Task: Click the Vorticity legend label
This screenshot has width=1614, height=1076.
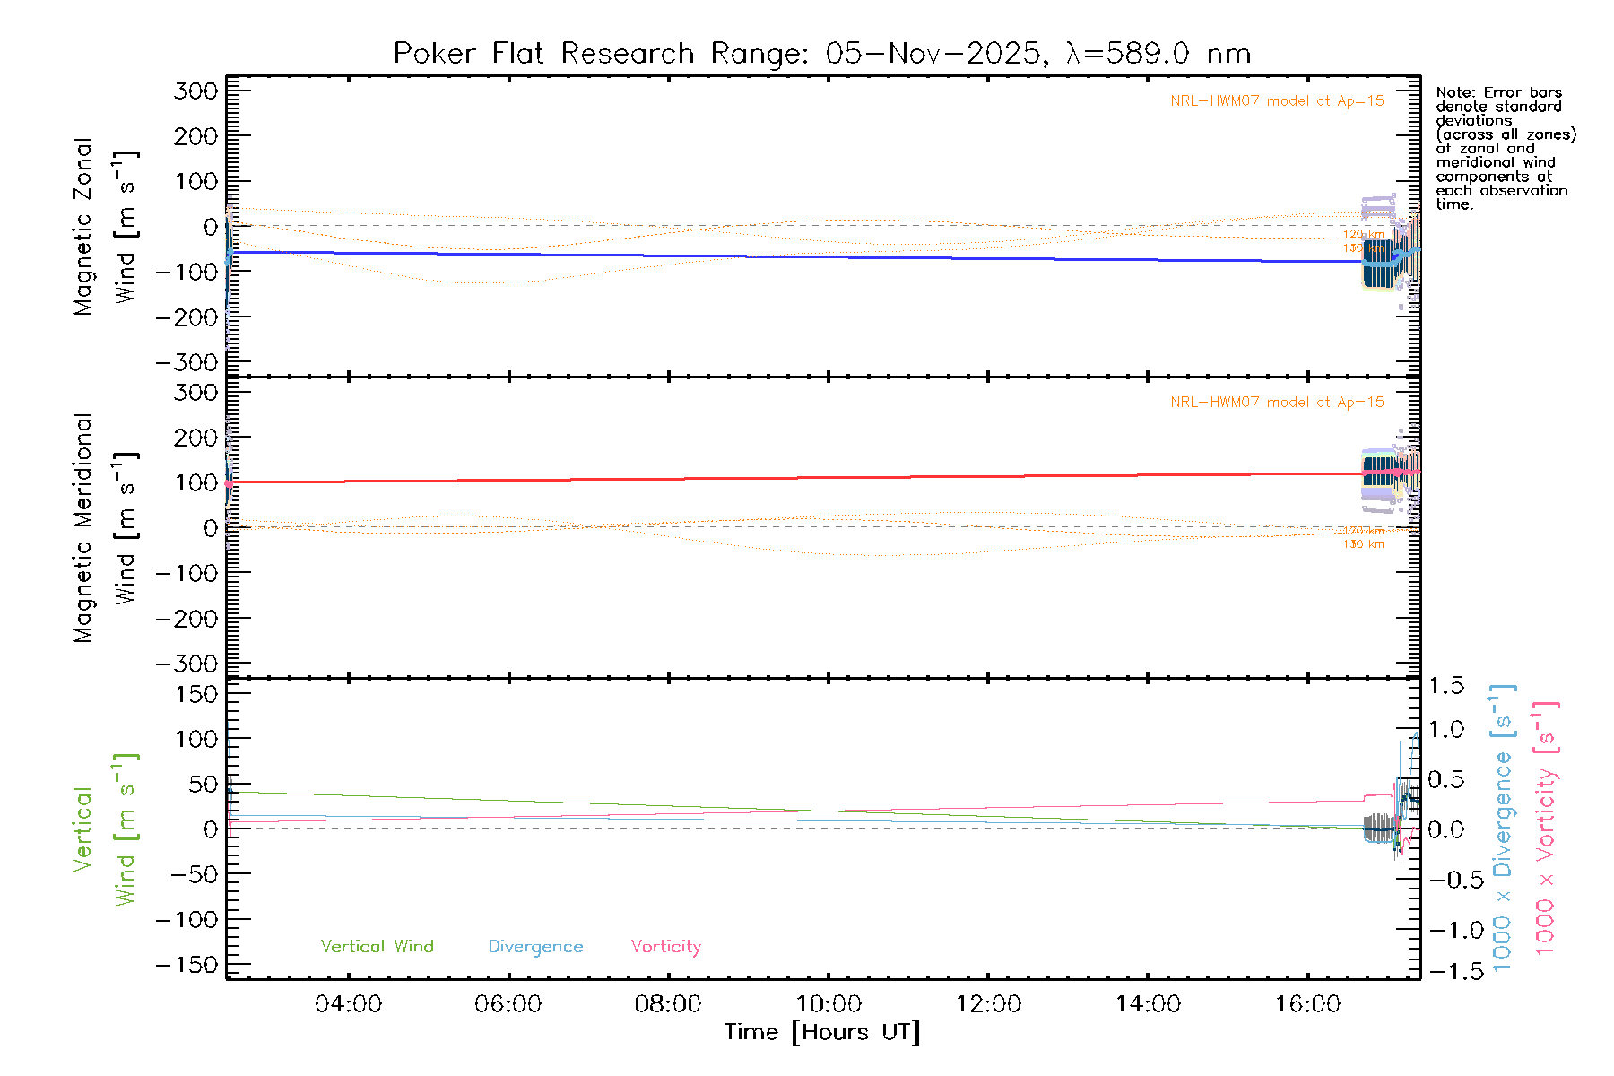Action: coord(665,946)
